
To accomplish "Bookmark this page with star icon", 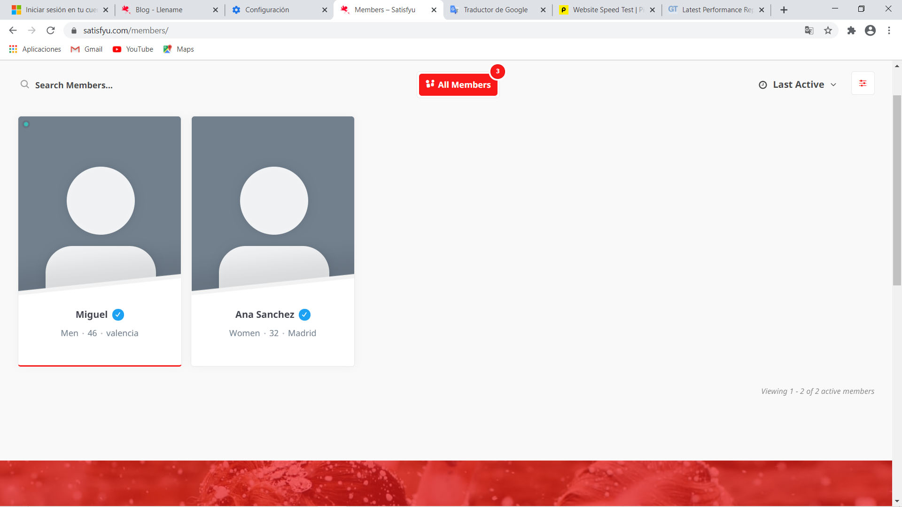I will [828, 31].
